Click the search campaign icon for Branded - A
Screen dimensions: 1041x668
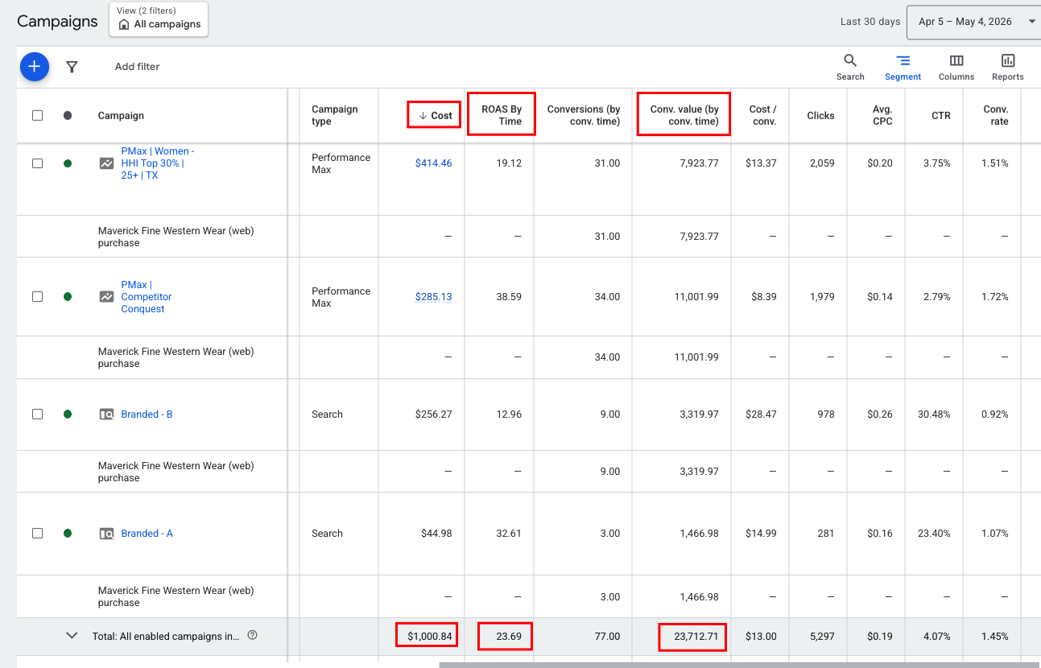pyautogui.click(x=106, y=534)
